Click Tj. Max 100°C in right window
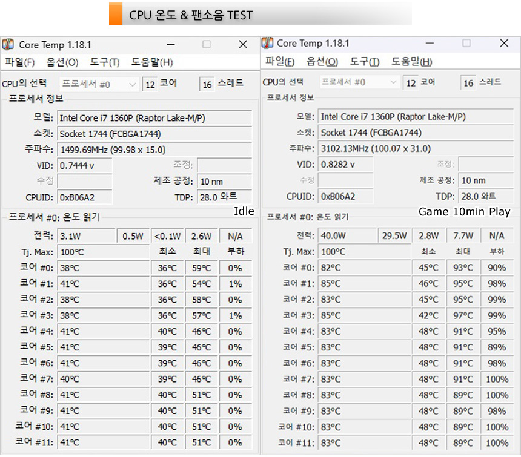This screenshot has width=521, height=457. pos(365,252)
